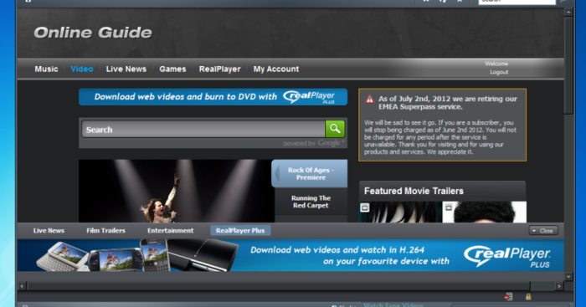Click the Featured Movie Trailers heading
586x307 pixels.
coord(414,192)
